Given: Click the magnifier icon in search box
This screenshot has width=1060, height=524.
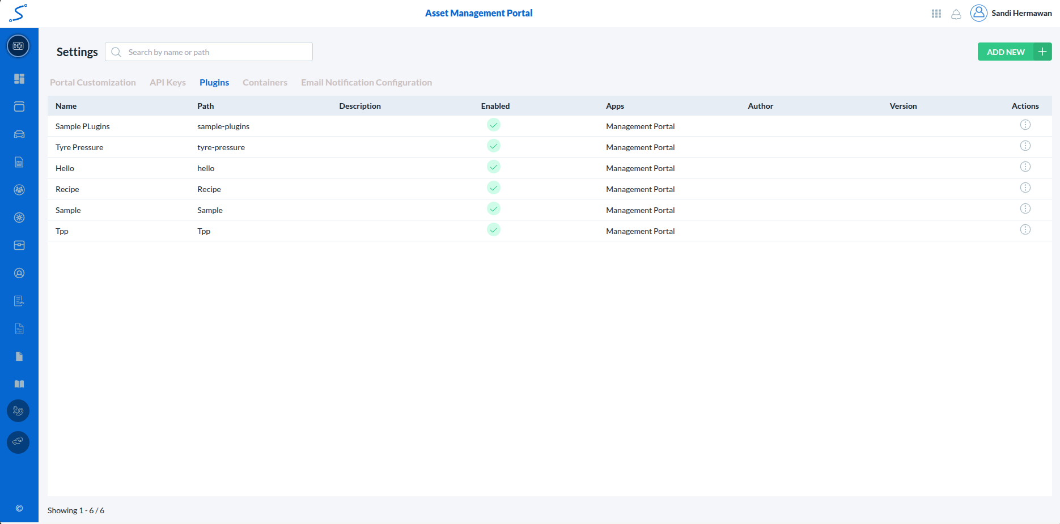Looking at the screenshot, I should 116,52.
